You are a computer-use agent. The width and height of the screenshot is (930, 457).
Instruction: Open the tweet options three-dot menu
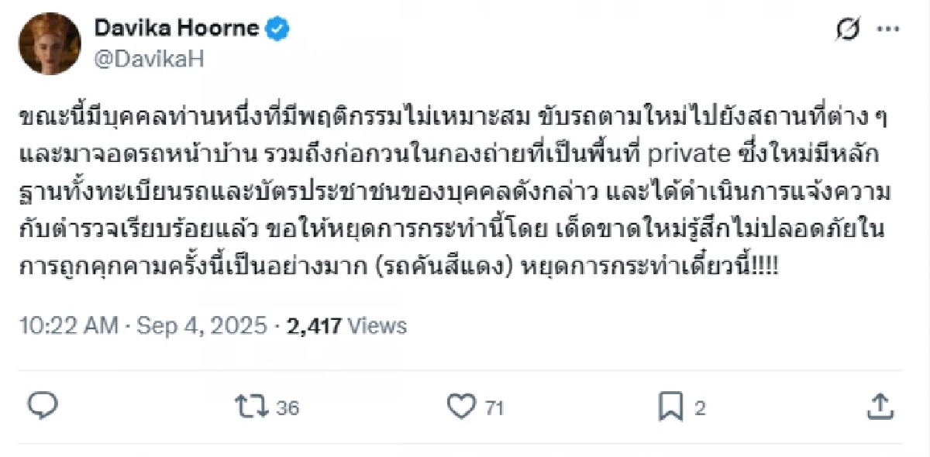click(x=890, y=26)
